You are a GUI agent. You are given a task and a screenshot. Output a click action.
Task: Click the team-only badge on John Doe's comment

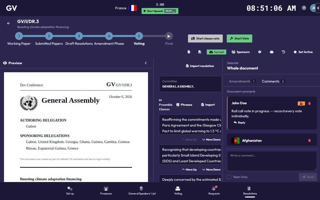click(x=301, y=103)
